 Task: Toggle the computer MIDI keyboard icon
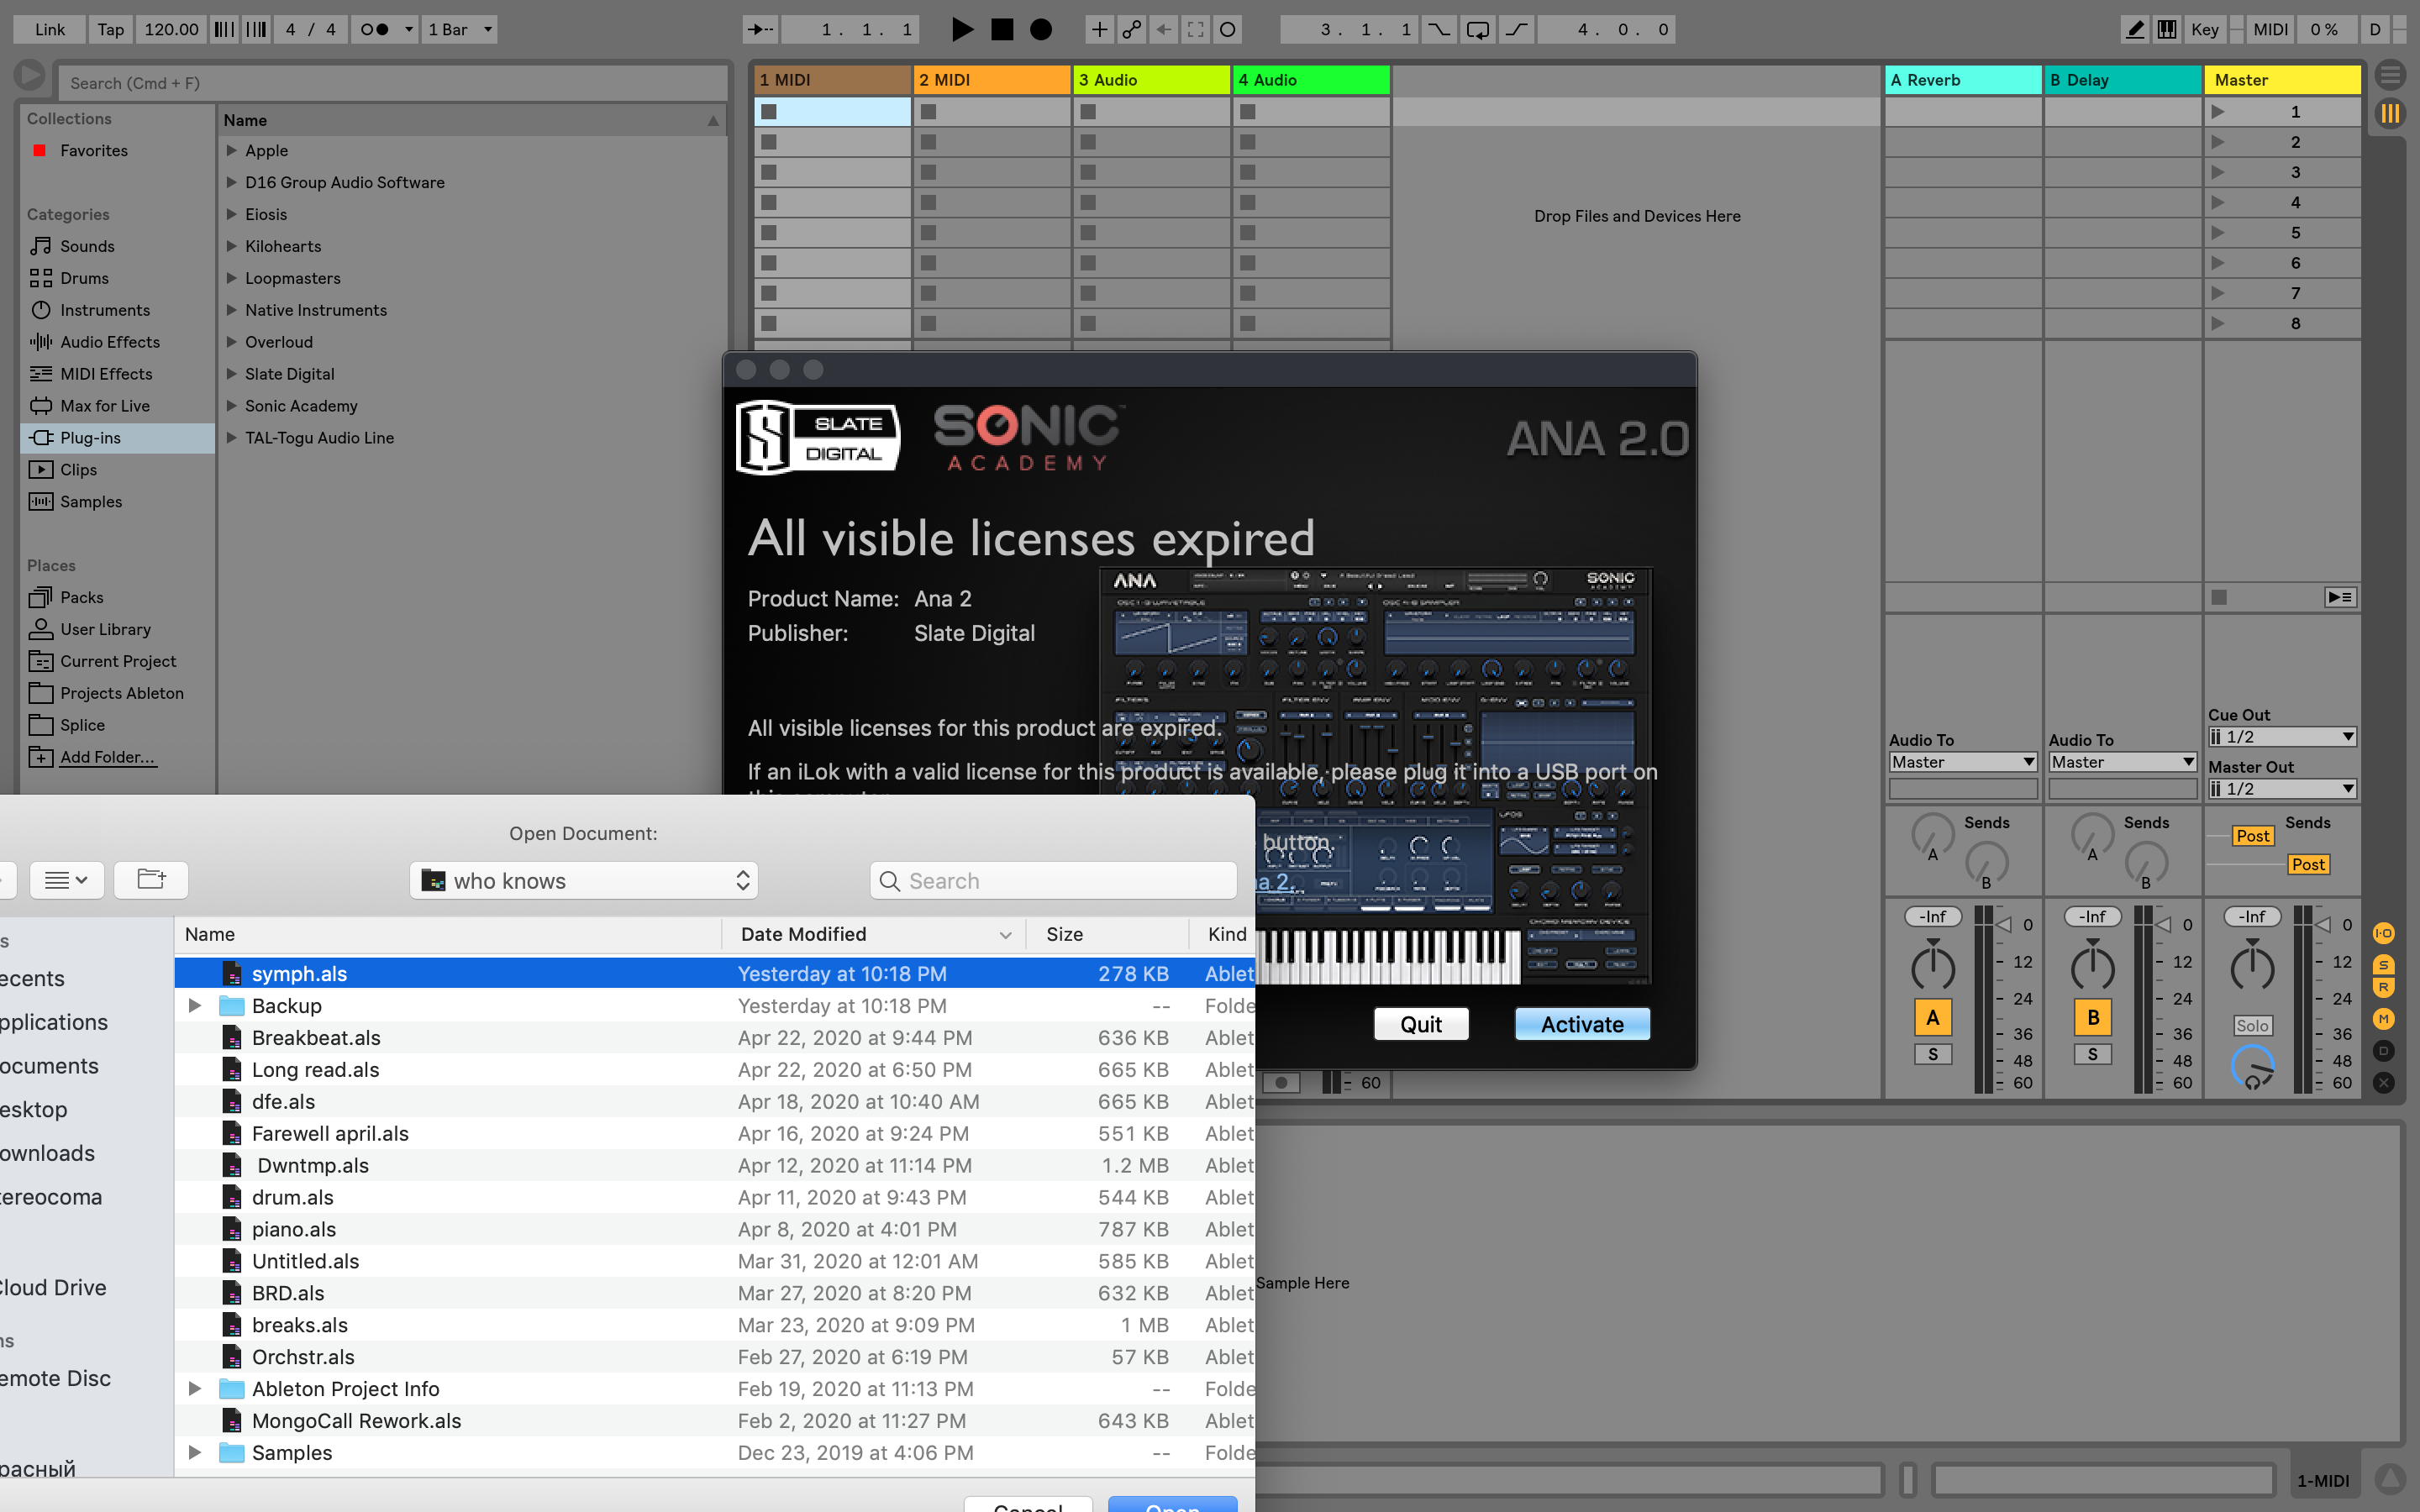(2166, 29)
